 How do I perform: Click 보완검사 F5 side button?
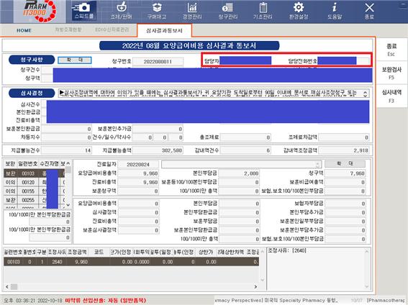click(391, 73)
